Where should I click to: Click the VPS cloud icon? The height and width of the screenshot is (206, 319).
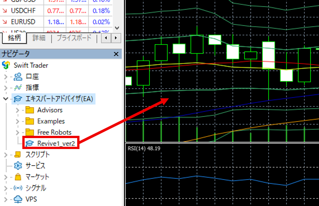coord(18,199)
